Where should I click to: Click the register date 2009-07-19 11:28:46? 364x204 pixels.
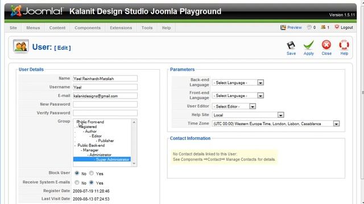(91, 191)
